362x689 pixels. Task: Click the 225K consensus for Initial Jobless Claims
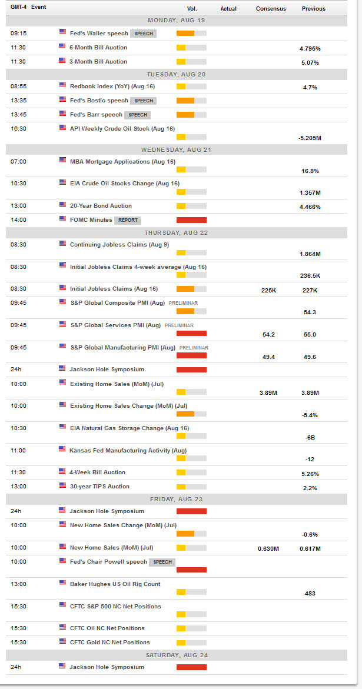[x=269, y=290]
